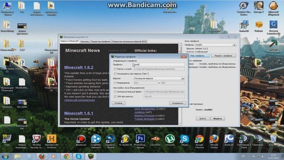Select Minecraft launcher taskbar button
This screenshot has height=160, width=284.
(91, 156)
